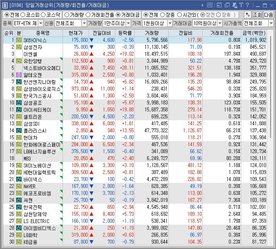Sort by 전일비 column header
The width and height of the screenshot is (276, 249).
(x=185, y=33)
